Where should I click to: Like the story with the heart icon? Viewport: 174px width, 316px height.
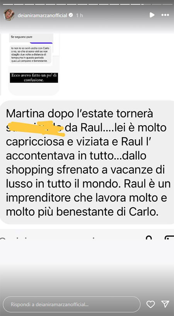click(150, 304)
